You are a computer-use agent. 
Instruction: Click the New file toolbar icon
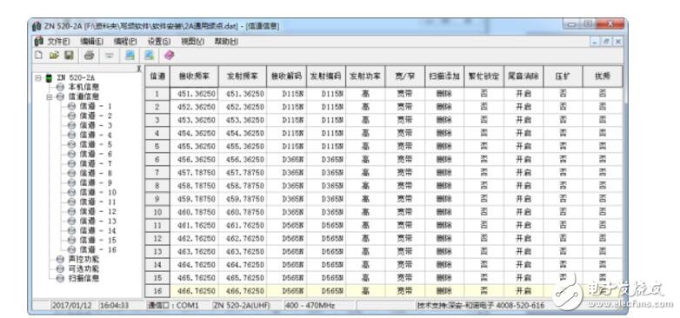[x=39, y=55]
